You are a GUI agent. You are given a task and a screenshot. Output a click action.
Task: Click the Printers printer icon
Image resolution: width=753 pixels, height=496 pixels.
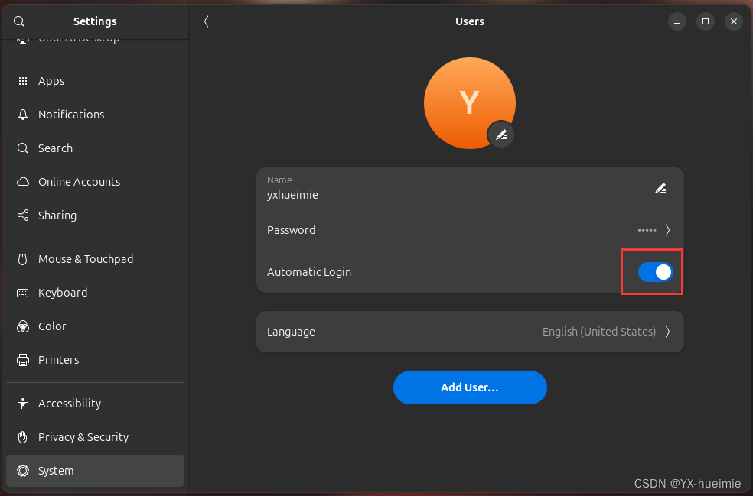coord(22,360)
